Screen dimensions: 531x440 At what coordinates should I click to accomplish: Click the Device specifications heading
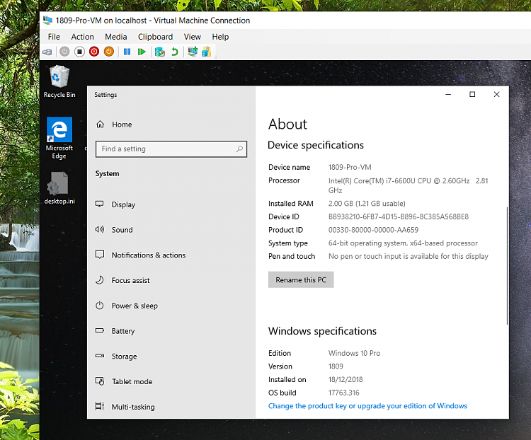pyautogui.click(x=316, y=145)
